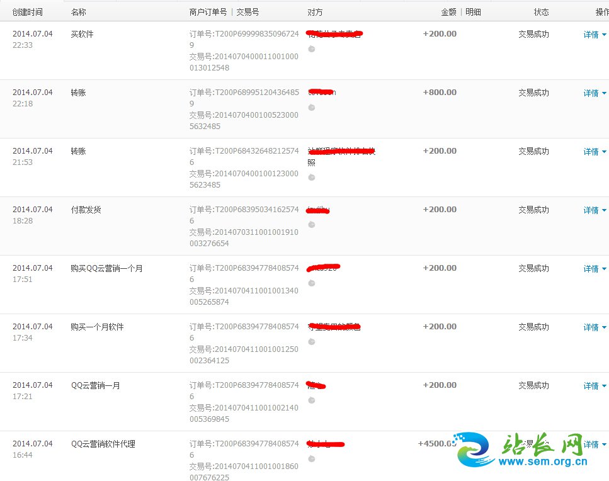Image resolution: width=609 pixels, height=481 pixels.
Task: Expand the 详情 dropdown arrow for the 购买一个月软件 row
Action: pyautogui.click(x=605, y=328)
